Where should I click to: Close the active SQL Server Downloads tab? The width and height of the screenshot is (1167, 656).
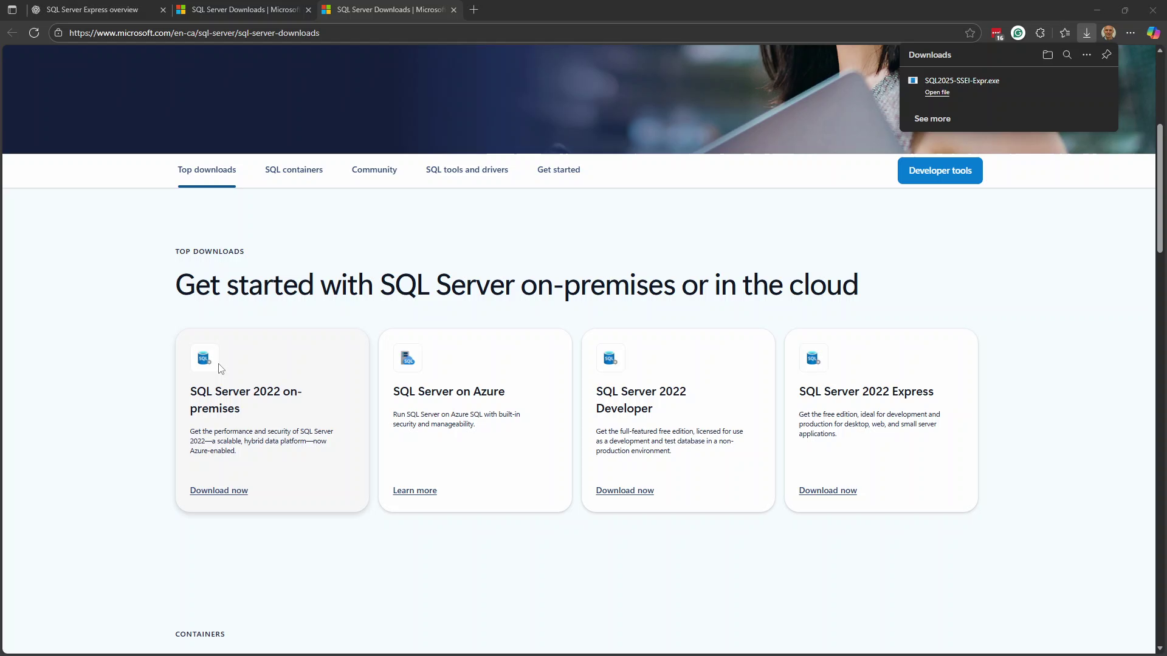pyautogui.click(x=453, y=10)
